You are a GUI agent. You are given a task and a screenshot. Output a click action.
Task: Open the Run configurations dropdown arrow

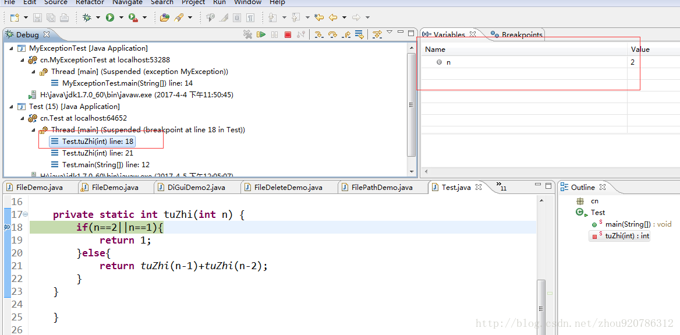coord(121,18)
